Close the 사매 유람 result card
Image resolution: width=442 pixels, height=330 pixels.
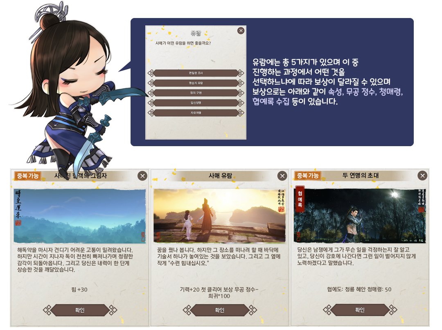(x=282, y=176)
